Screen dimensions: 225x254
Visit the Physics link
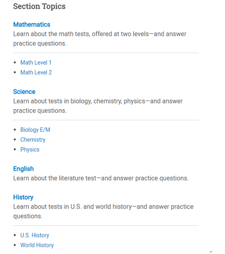coord(30,149)
